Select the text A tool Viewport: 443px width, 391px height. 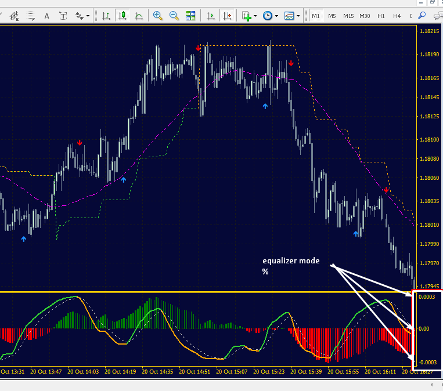[46, 16]
